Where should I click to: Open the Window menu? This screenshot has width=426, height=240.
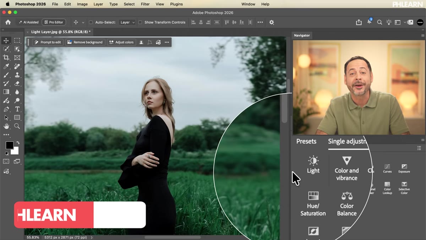tap(248, 4)
